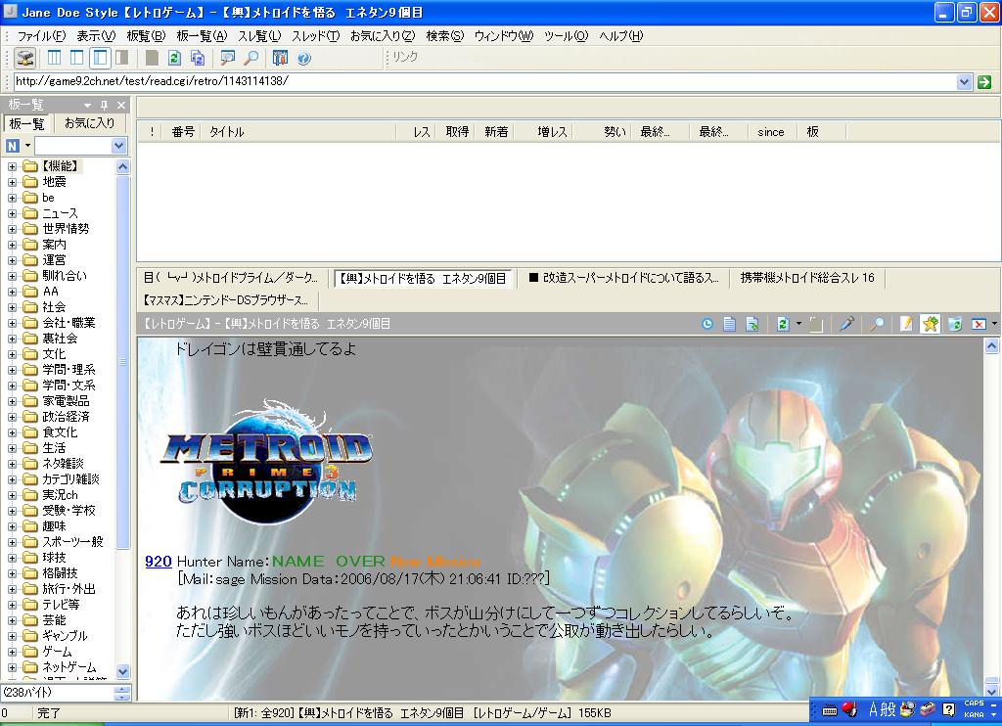
Task: Click the gray page icon in main toolbar
Action: (x=152, y=58)
